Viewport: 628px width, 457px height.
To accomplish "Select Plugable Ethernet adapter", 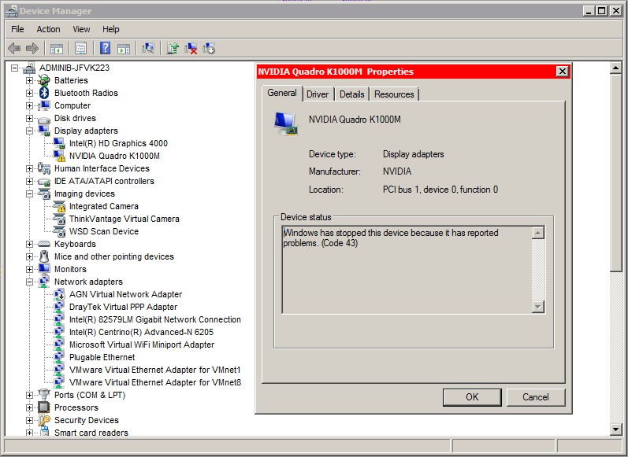I will point(102,357).
